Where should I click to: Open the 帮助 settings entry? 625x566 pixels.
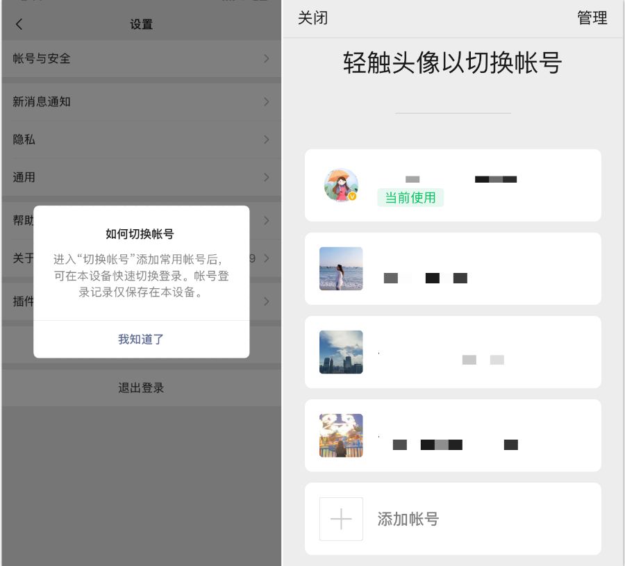(x=141, y=221)
